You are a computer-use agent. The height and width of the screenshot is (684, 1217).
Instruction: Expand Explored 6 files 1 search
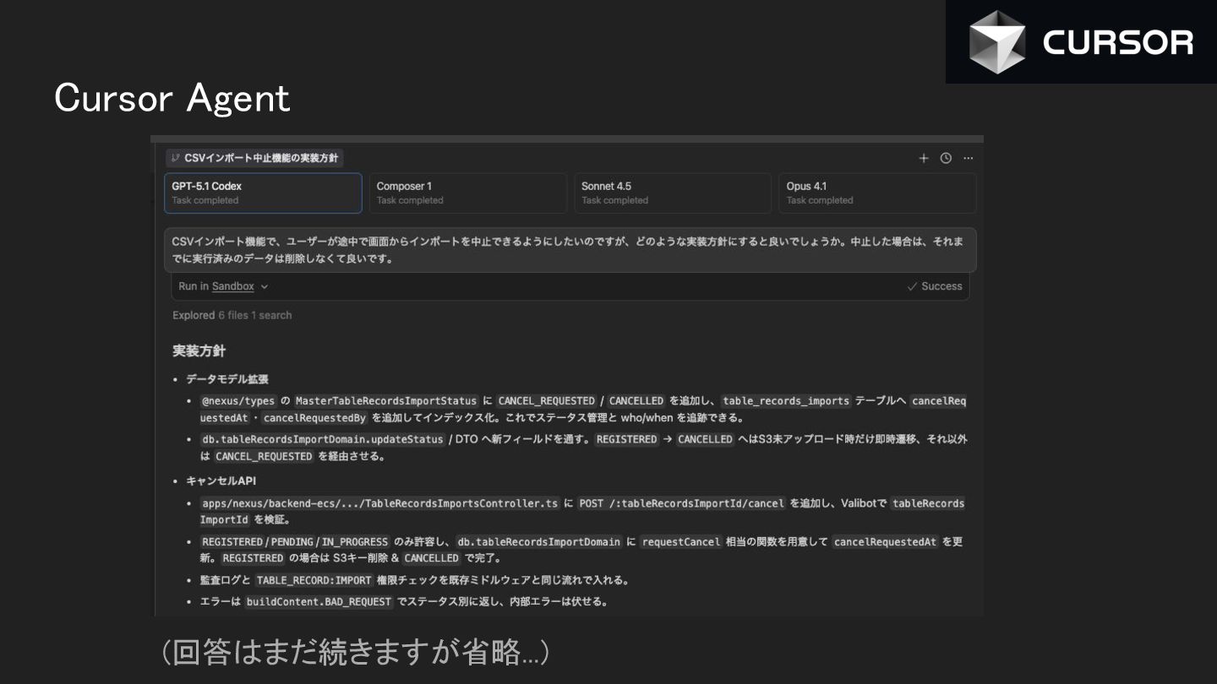coord(232,315)
